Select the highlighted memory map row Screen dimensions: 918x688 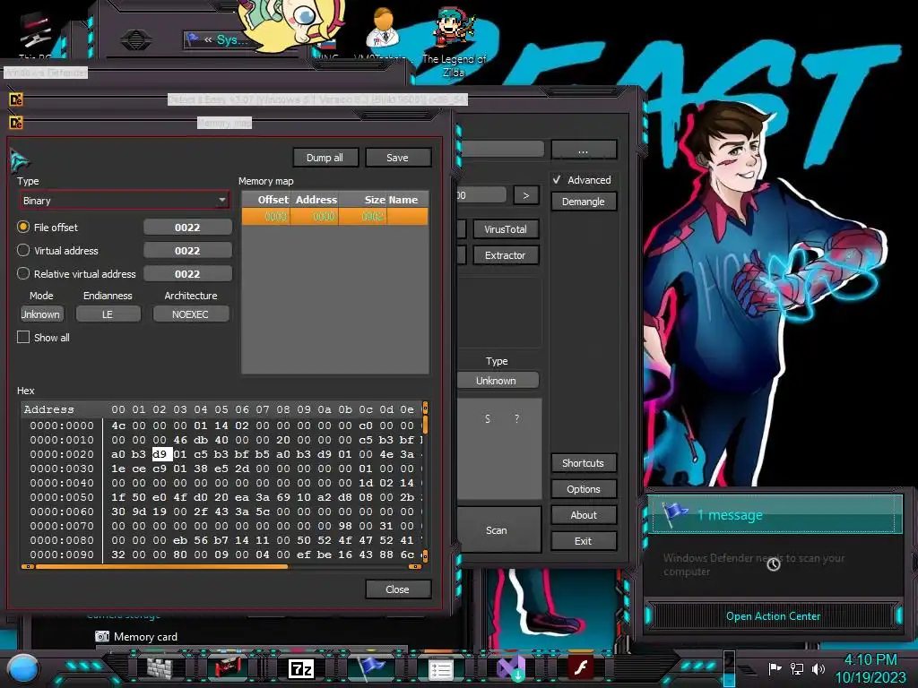[335, 217]
